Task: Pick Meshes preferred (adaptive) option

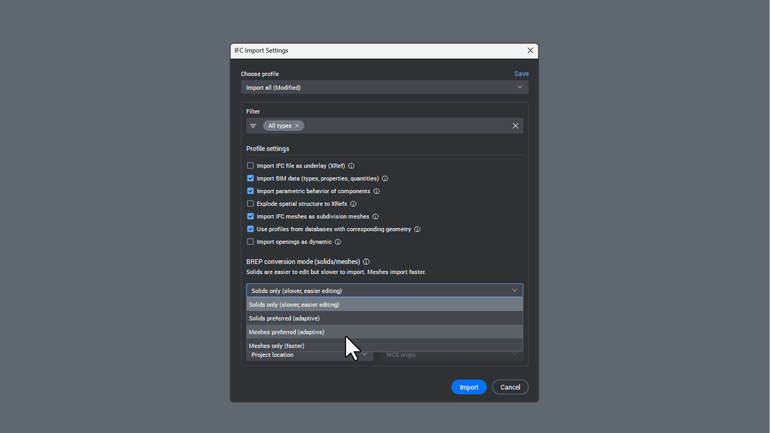Action: point(385,332)
